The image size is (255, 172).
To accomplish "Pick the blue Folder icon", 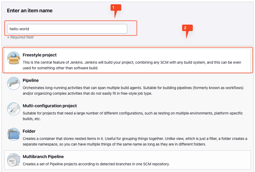I will click(14, 134).
